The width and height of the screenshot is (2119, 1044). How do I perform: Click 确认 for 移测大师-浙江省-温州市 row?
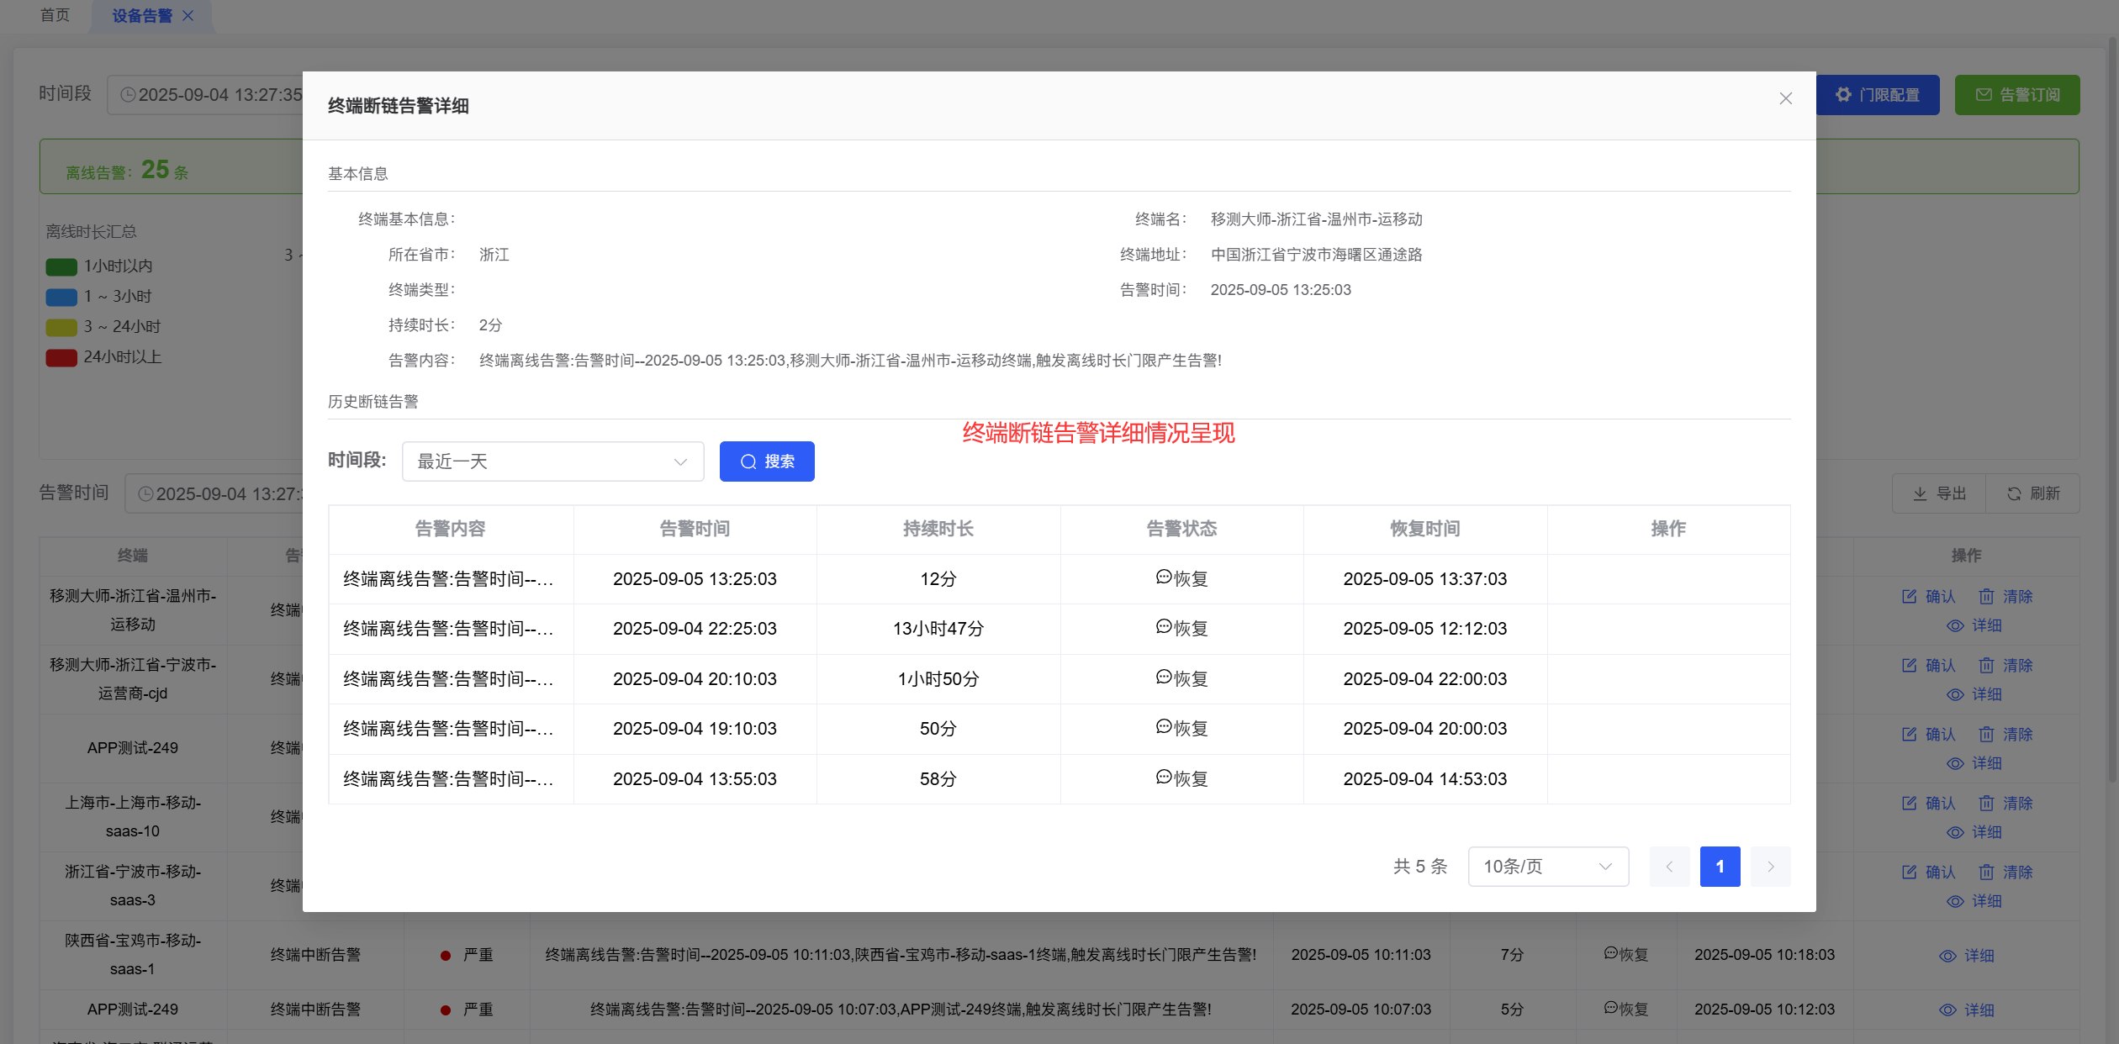click(x=1929, y=596)
